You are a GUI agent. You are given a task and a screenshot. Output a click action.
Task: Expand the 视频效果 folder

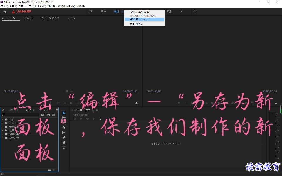coord(2,134)
